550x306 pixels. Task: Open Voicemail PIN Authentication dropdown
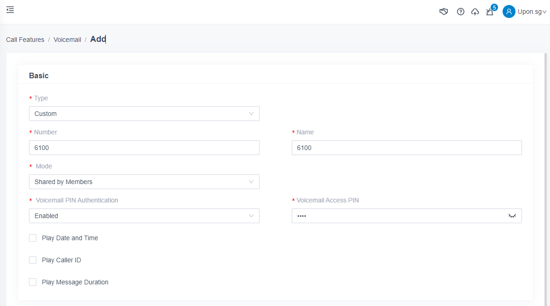(x=144, y=216)
